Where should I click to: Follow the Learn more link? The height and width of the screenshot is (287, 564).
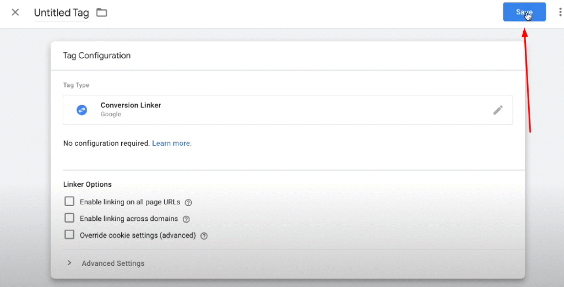[172, 143]
